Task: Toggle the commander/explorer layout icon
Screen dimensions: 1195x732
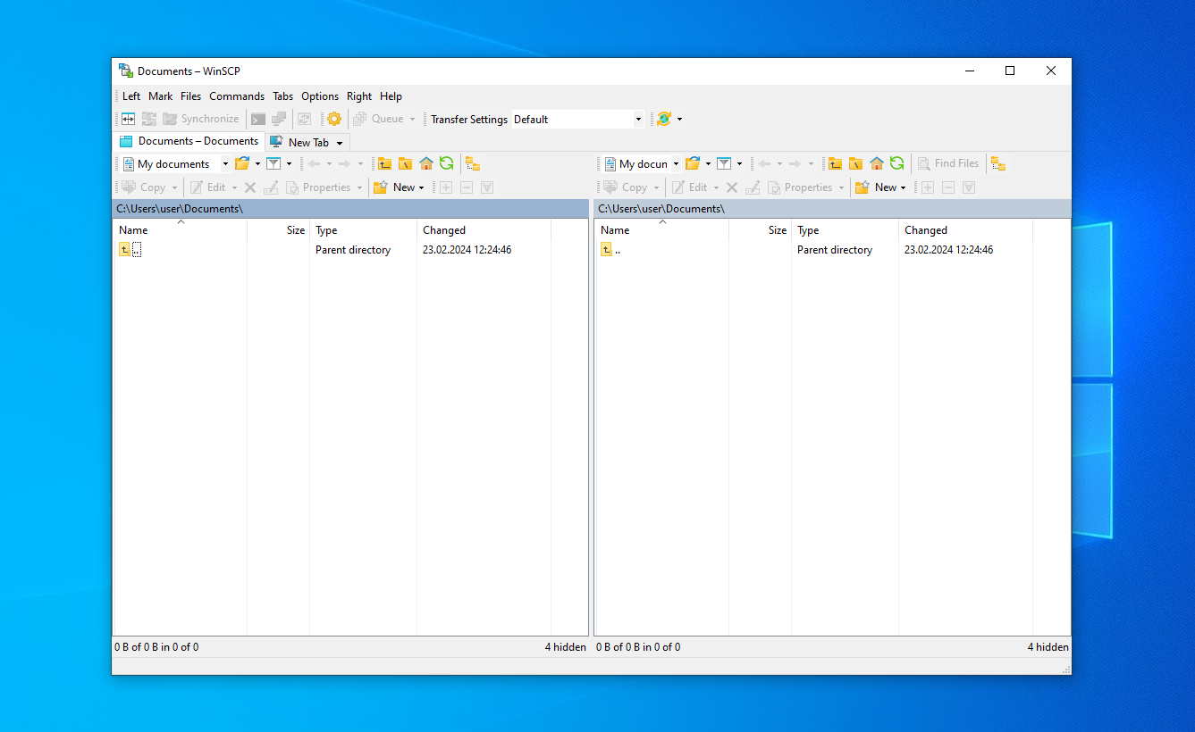Action: coord(127,118)
